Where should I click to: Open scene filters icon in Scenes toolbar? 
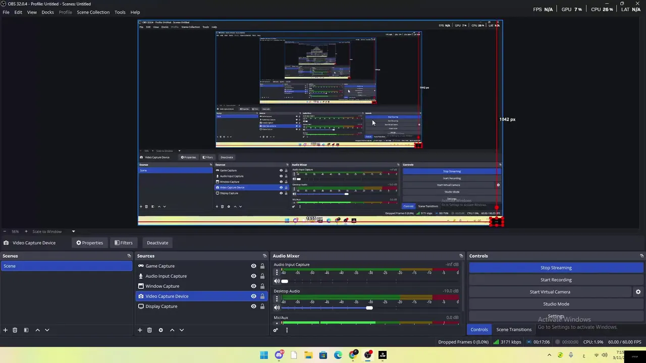point(26,330)
